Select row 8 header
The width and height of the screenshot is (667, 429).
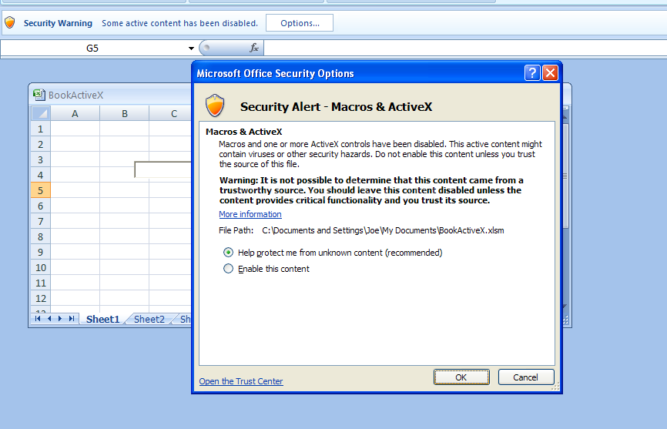coord(40,236)
